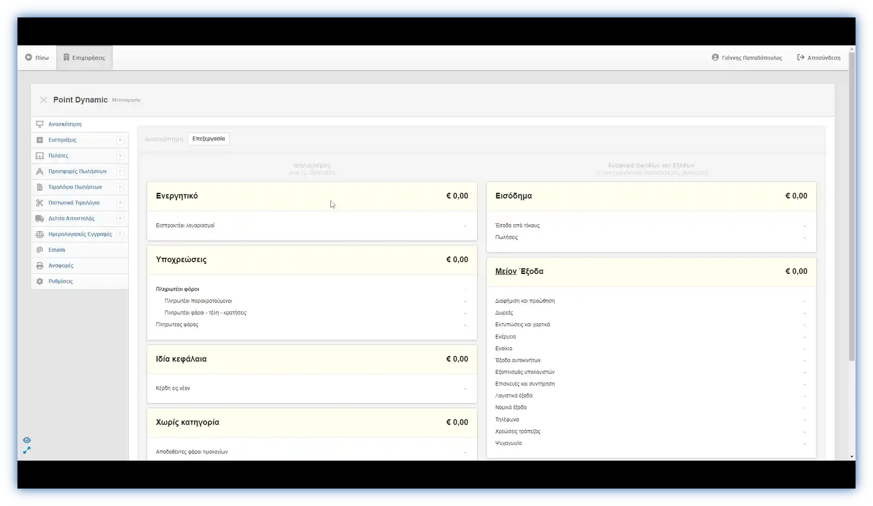Click the Ημερολογιακές Εγγραφές balance-scale icon
Image resolution: width=873 pixels, height=506 pixels.
coord(40,234)
